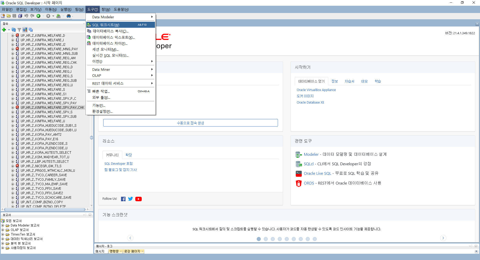This screenshot has width=480, height=260.
Task: Choose 세션 모니터(M) menu entry
Action: tap(121, 49)
